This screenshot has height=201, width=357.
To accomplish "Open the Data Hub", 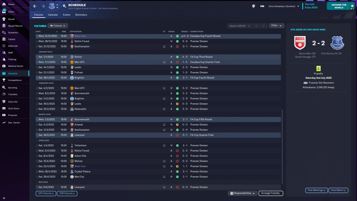I will click(x=13, y=46).
